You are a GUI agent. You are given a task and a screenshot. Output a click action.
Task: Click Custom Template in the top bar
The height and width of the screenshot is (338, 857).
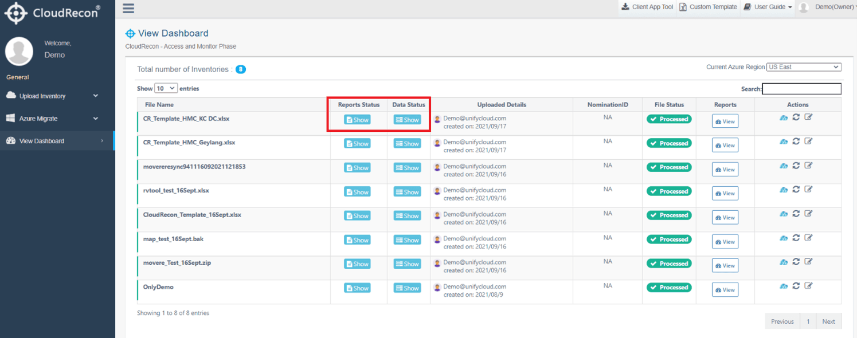tap(709, 7)
